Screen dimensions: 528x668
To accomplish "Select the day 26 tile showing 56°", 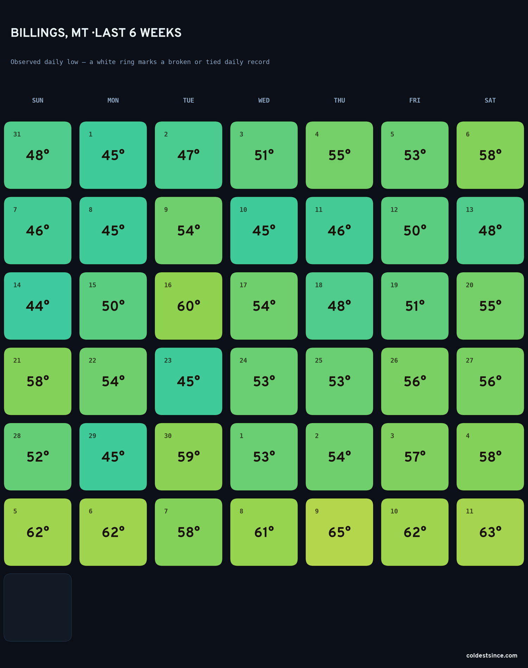I will [x=415, y=381].
